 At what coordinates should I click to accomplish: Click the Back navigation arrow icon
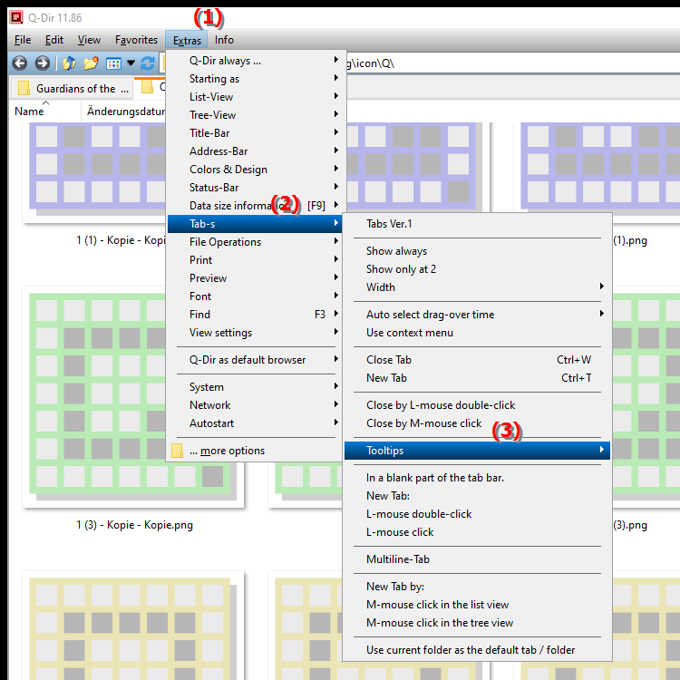[x=20, y=63]
